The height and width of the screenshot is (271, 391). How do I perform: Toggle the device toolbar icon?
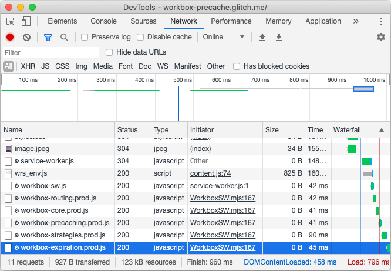pyautogui.click(x=26, y=21)
